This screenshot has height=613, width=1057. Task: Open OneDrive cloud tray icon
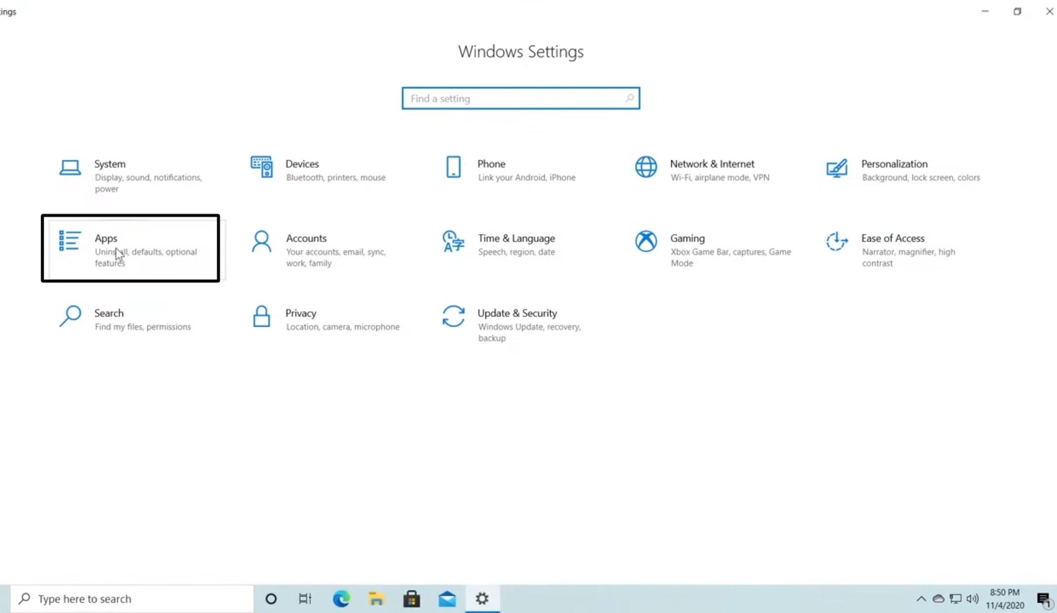[x=938, y=599]
